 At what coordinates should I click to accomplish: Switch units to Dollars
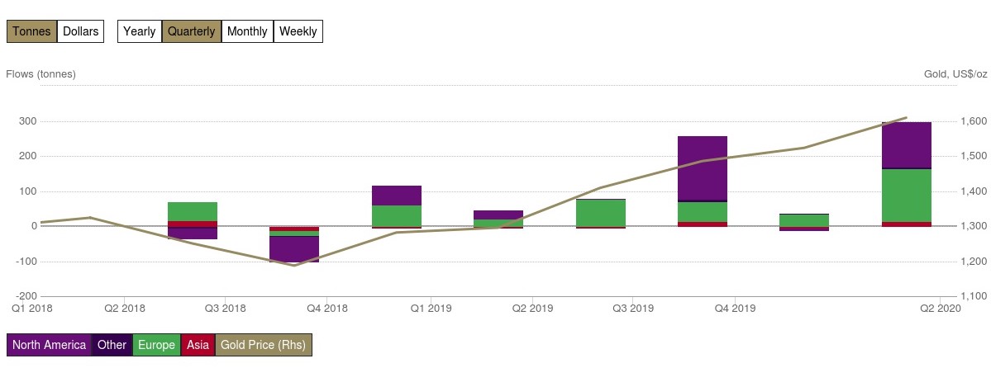pos(80,31)
